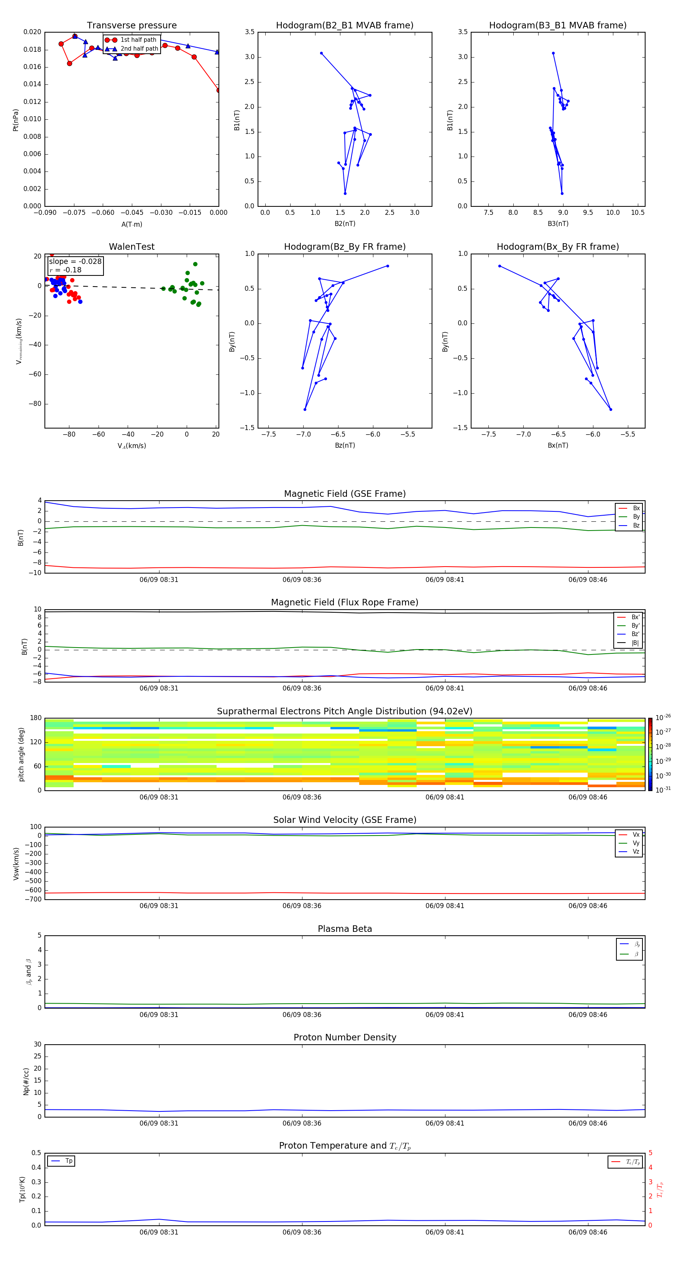Click the 'V_A(km/s)' axis label in WalenTest
Image resolution: width=690 pixels, height=1266 pixels.
131,446
